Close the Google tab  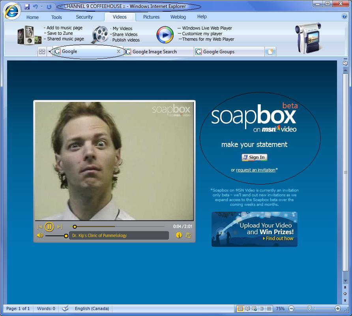tap(118, 51)
